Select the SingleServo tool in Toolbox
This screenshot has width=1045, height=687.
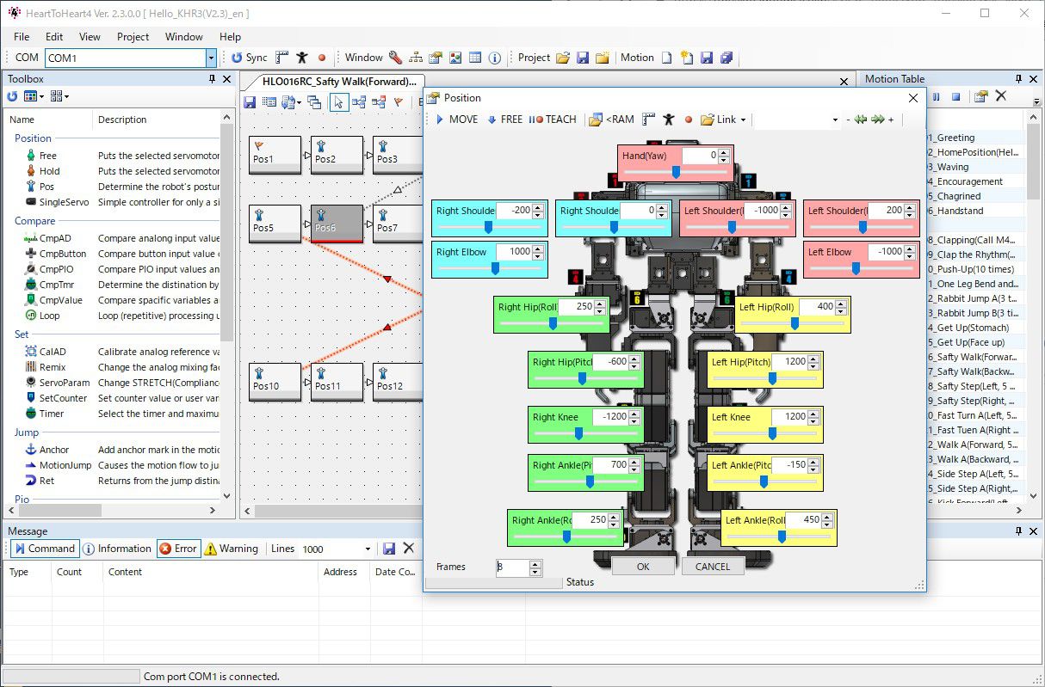point(57,202)
